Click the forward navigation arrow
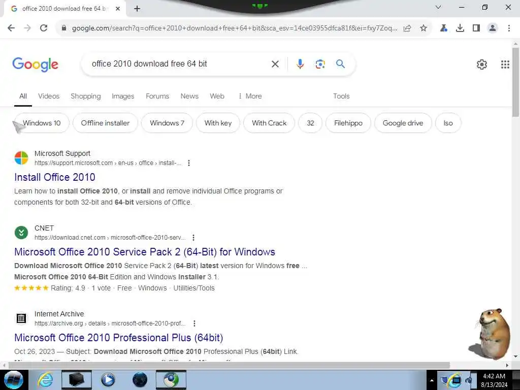 27,28
